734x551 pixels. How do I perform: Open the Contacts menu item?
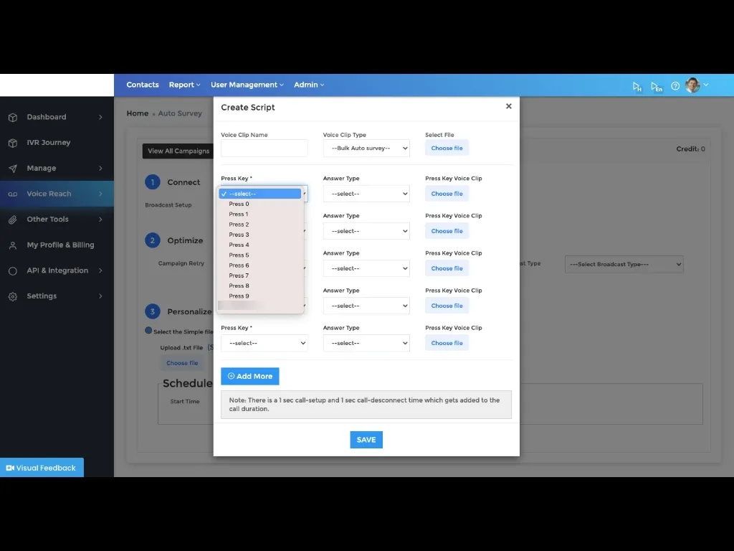point(143,85)
